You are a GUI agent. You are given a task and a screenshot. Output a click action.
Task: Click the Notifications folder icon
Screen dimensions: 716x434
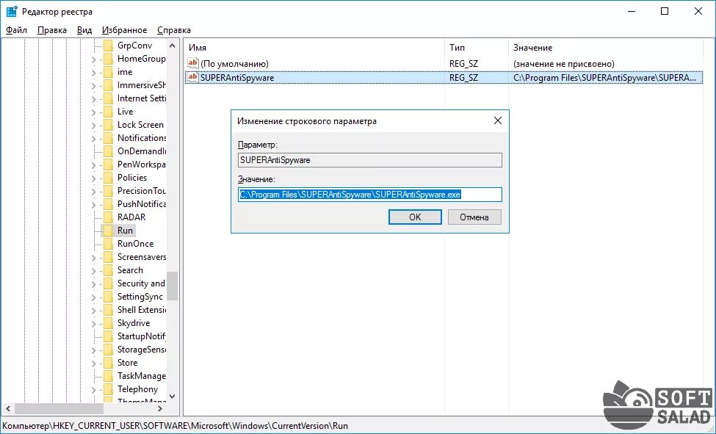[x=108, y=137]
